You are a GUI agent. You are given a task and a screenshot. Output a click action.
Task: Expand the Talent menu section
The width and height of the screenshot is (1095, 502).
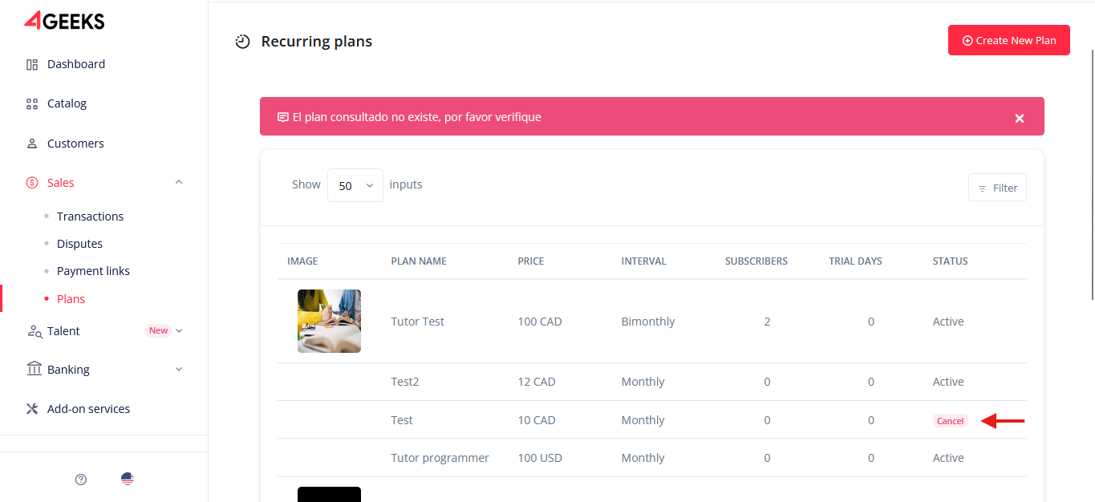click(x=179, y=330)
